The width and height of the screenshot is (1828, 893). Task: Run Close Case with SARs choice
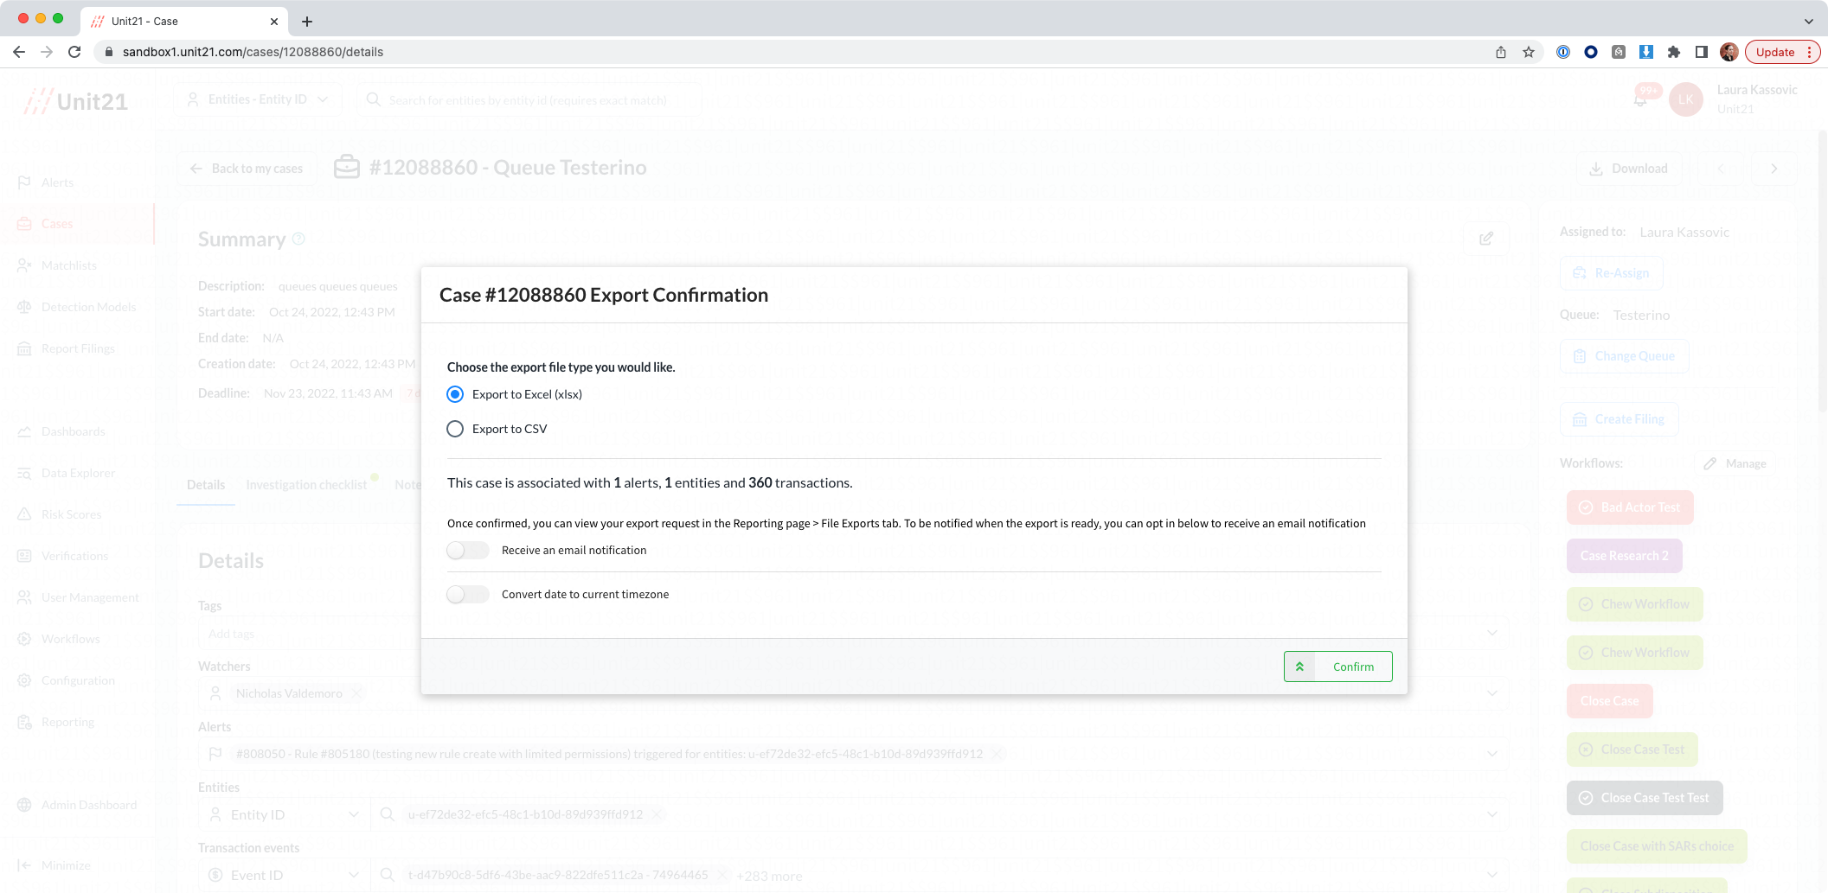coord(1657,846)
